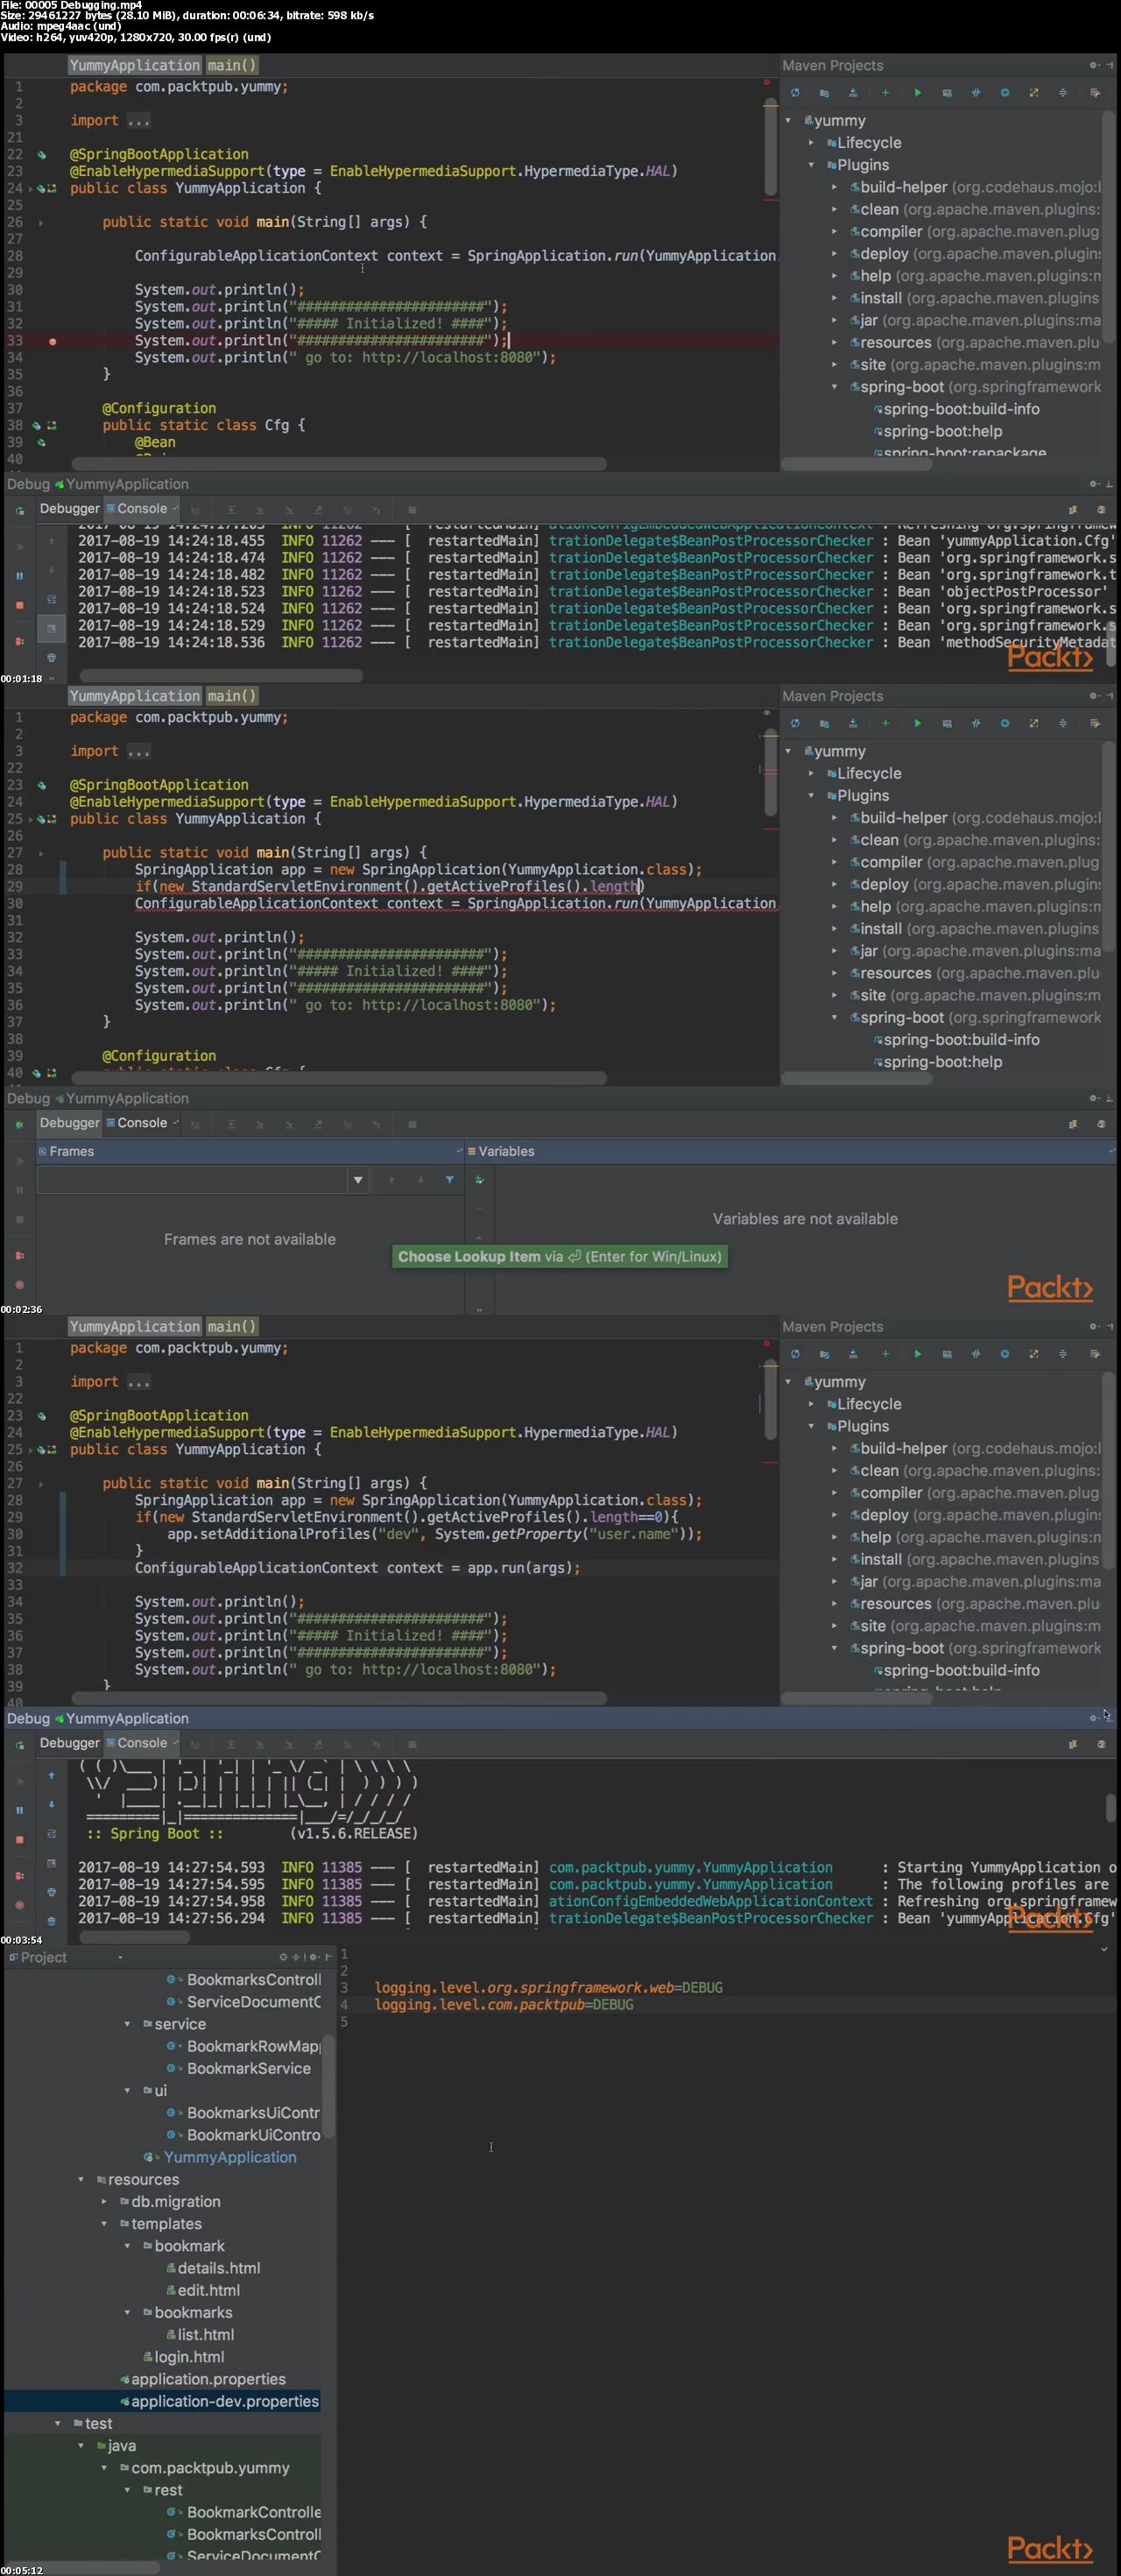1121x2576 pixels.
Task: Click red Stop square in 00:01:18 frame's Debug panel
Action: 19,606
